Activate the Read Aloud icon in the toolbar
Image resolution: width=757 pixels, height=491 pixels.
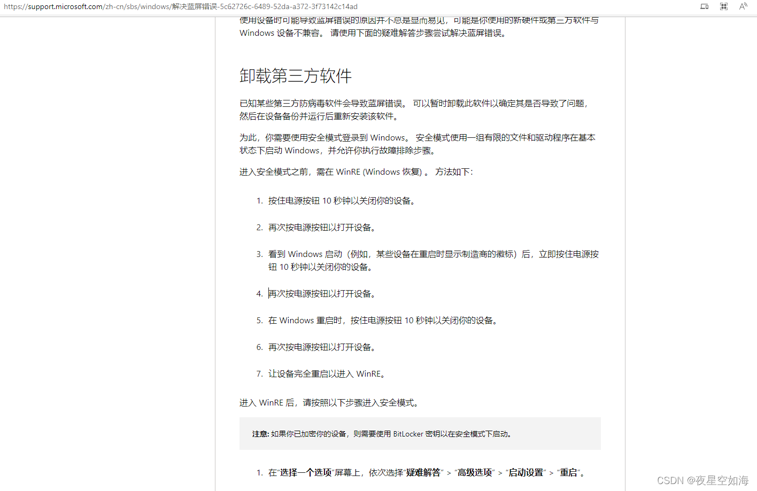pos(743,6)
